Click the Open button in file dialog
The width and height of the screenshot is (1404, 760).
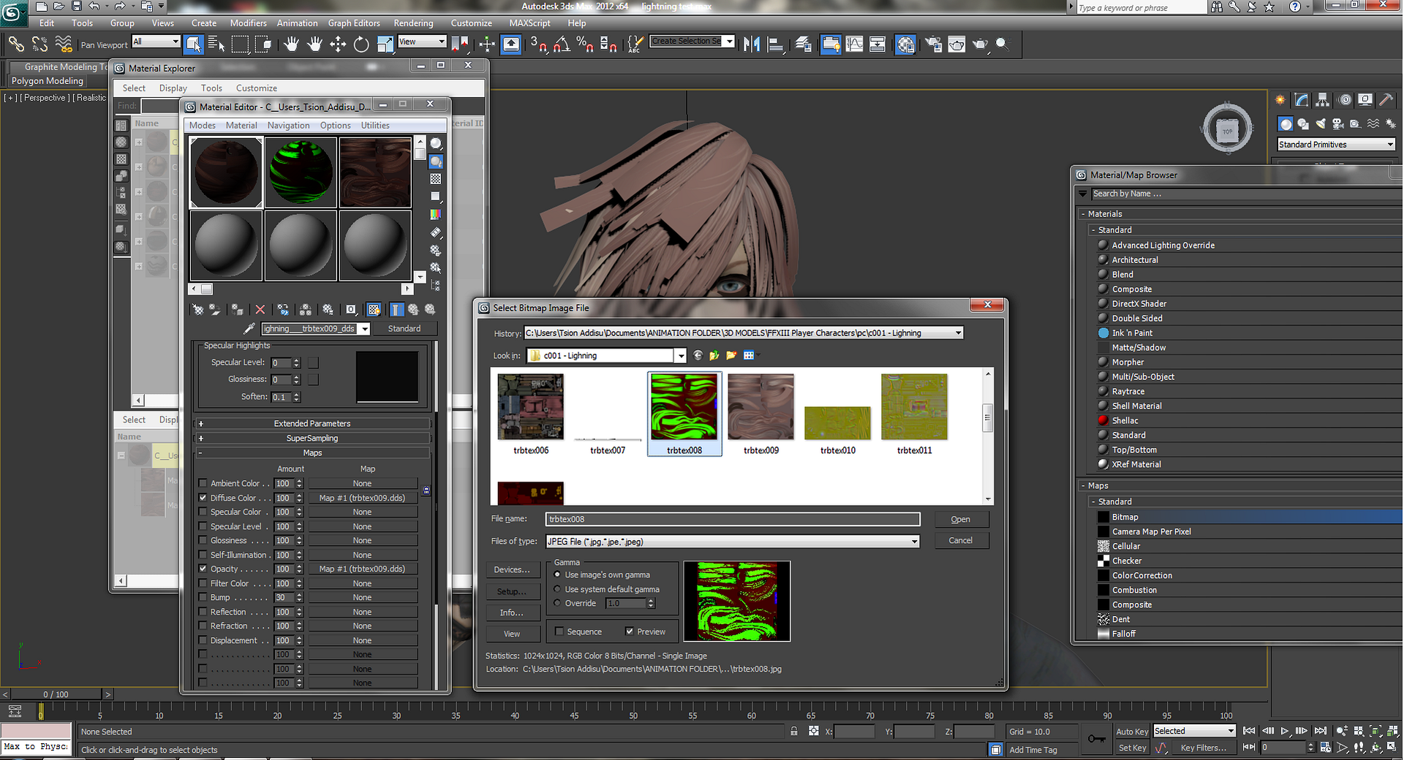[960, 520]
